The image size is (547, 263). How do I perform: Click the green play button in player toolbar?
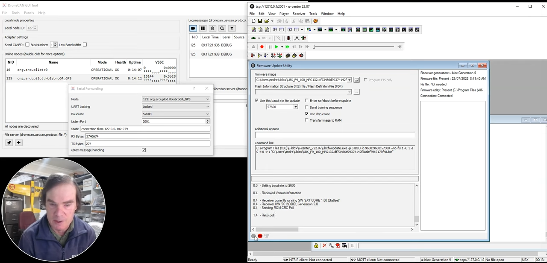(276, 47)
